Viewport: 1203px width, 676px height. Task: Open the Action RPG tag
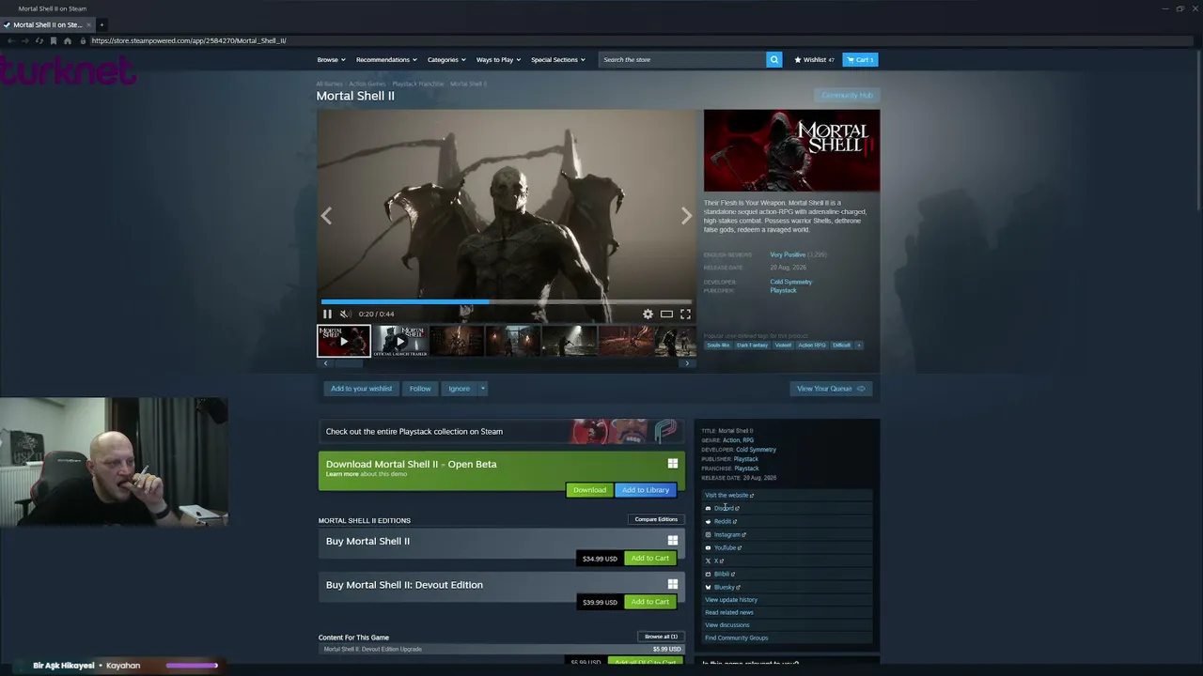tap(812, 345)
